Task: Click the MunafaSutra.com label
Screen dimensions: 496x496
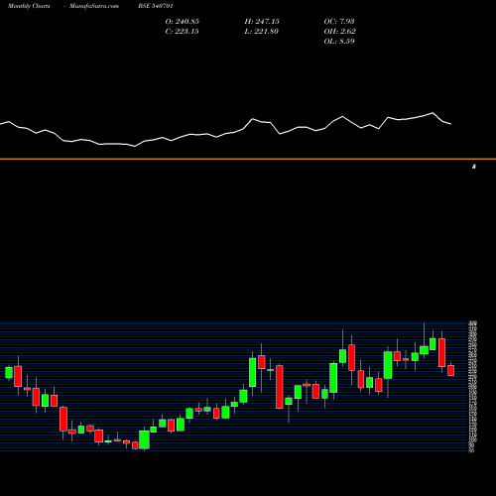Action: tap(94, 6)
